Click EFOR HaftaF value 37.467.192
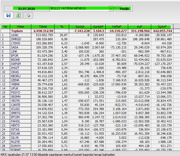Image resolution: width=180 pixels, height=156 pixels. (119, 56)
